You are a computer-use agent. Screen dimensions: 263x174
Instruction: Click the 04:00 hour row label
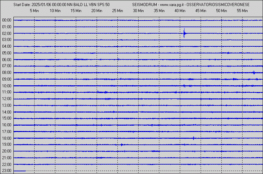7,46
